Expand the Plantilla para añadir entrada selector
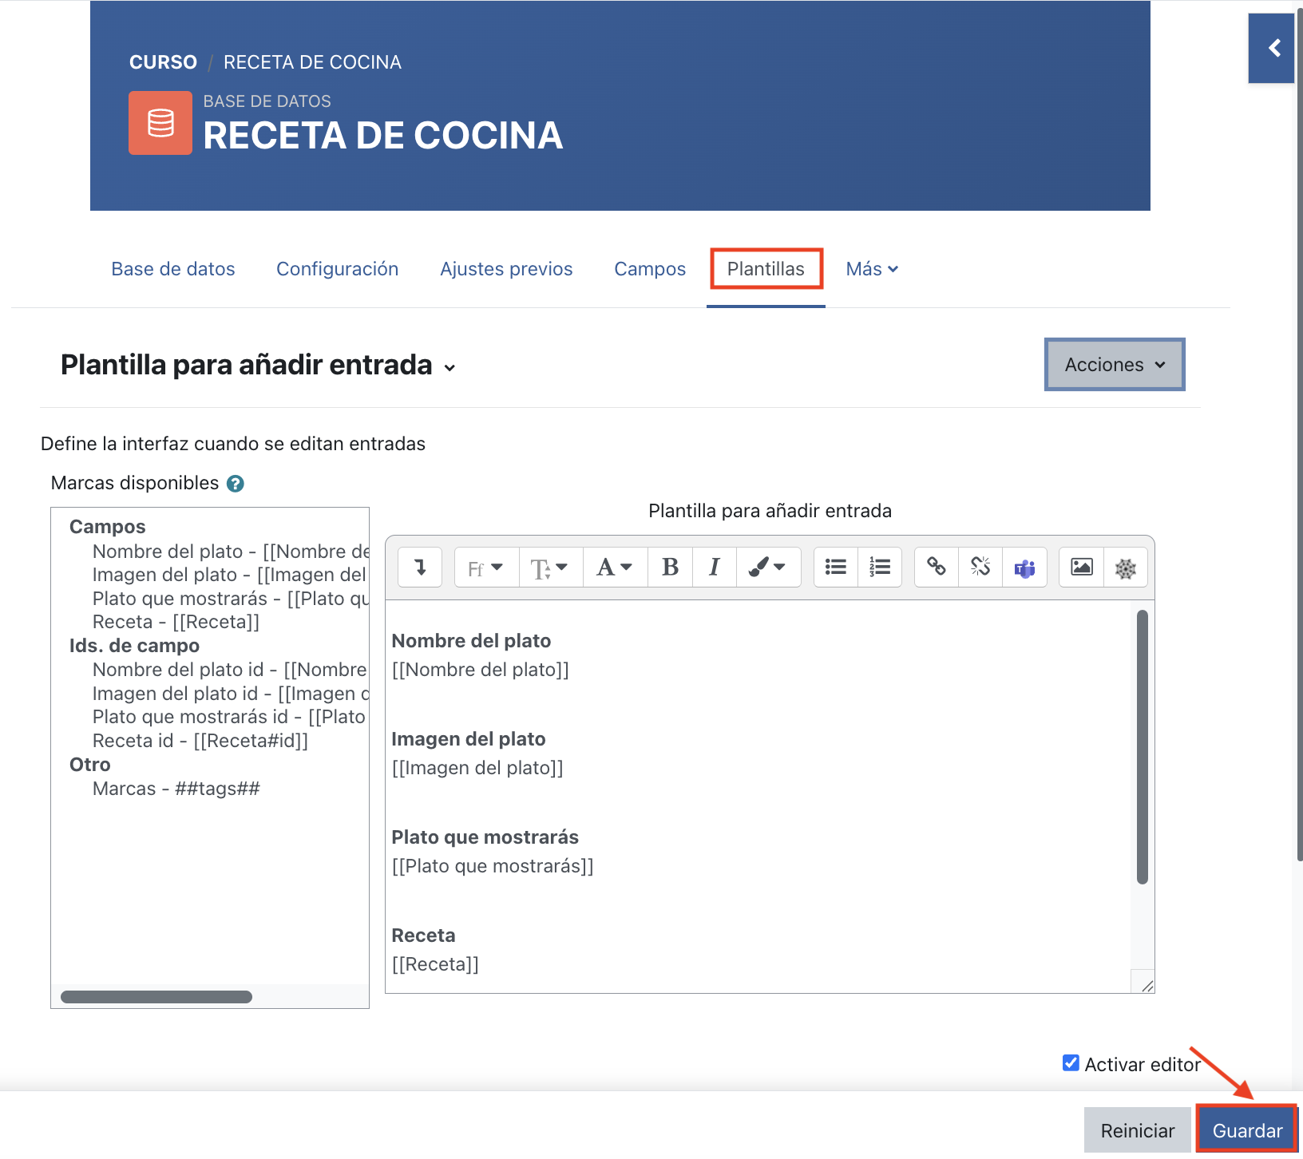Viewport: 1303px width, 1159px height. (x=258, y=366)
